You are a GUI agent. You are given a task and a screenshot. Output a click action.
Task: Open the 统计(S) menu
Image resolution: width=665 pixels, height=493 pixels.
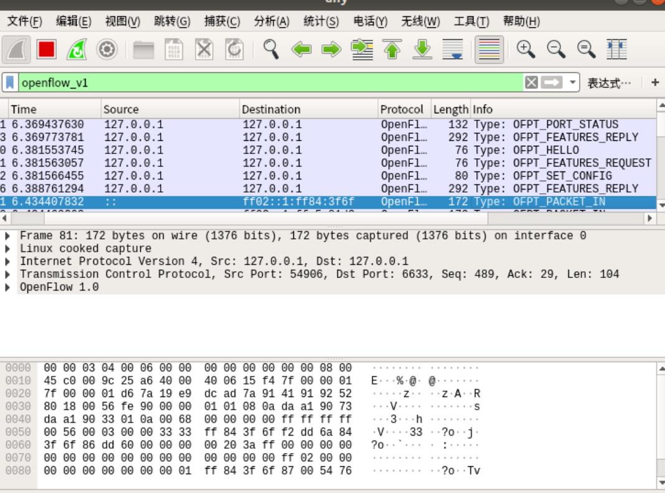point(321,21)
